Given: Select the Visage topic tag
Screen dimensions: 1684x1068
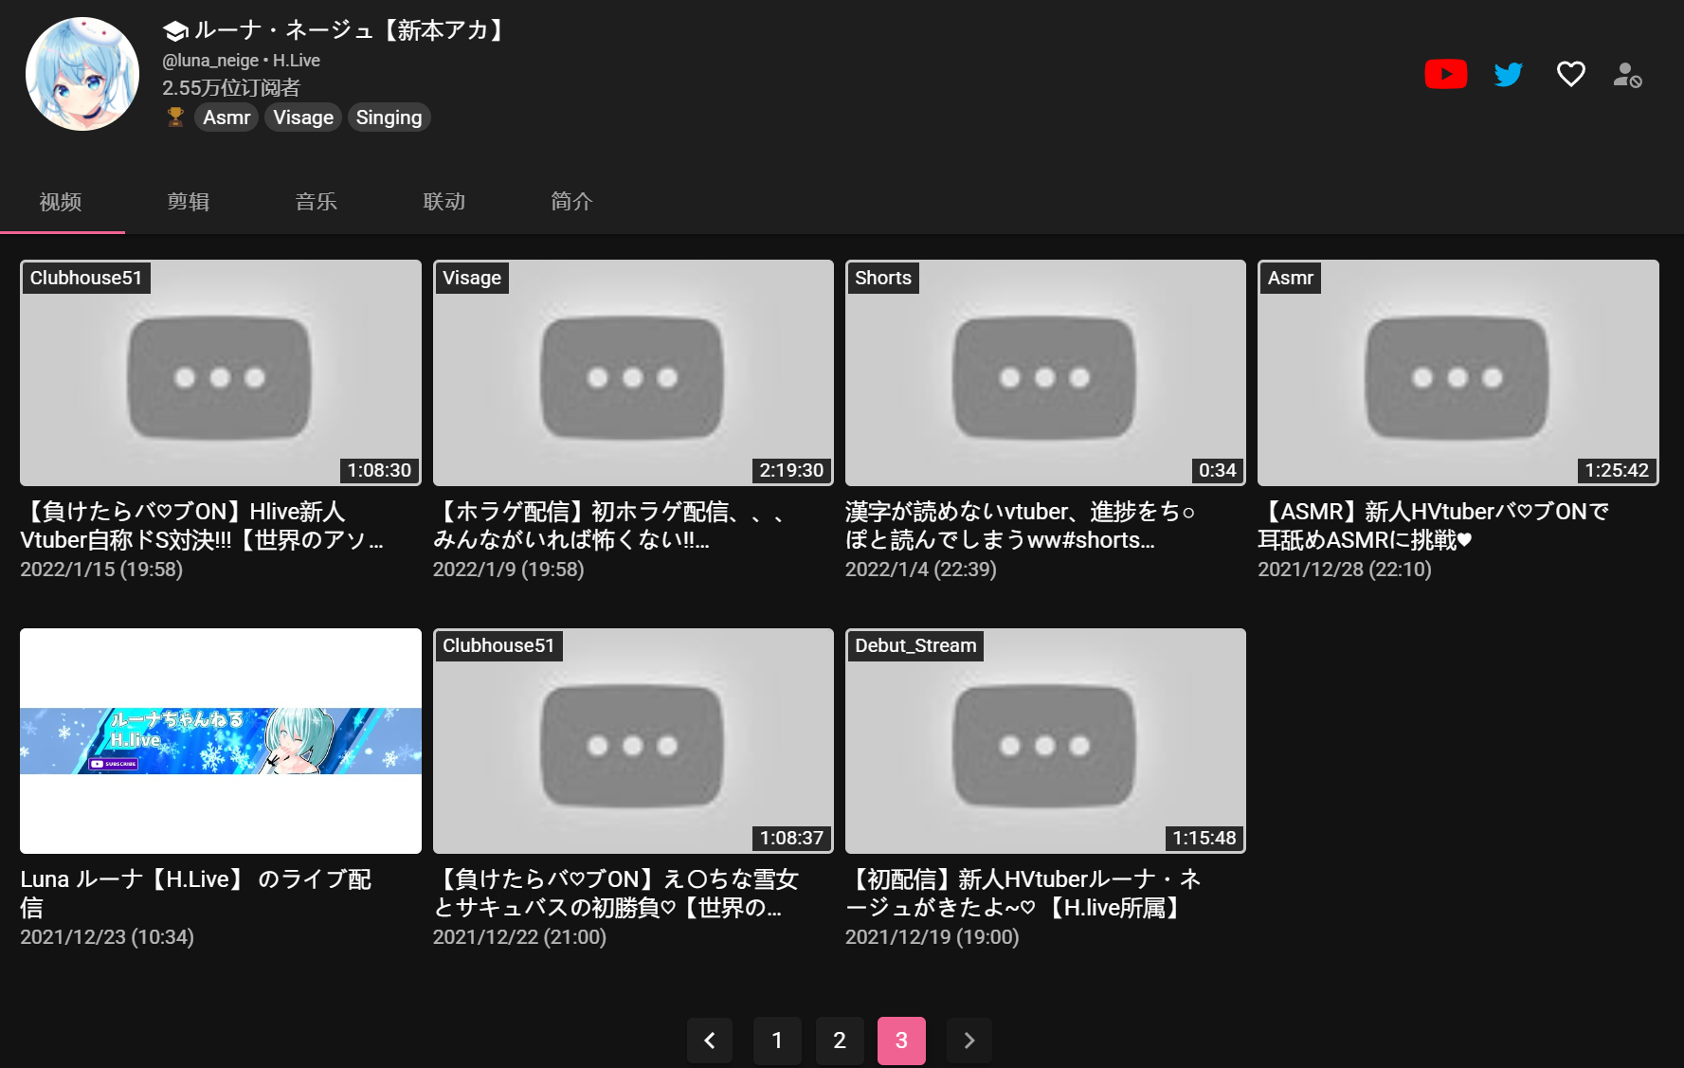Looking at the screenshot, I should (303, 118).
